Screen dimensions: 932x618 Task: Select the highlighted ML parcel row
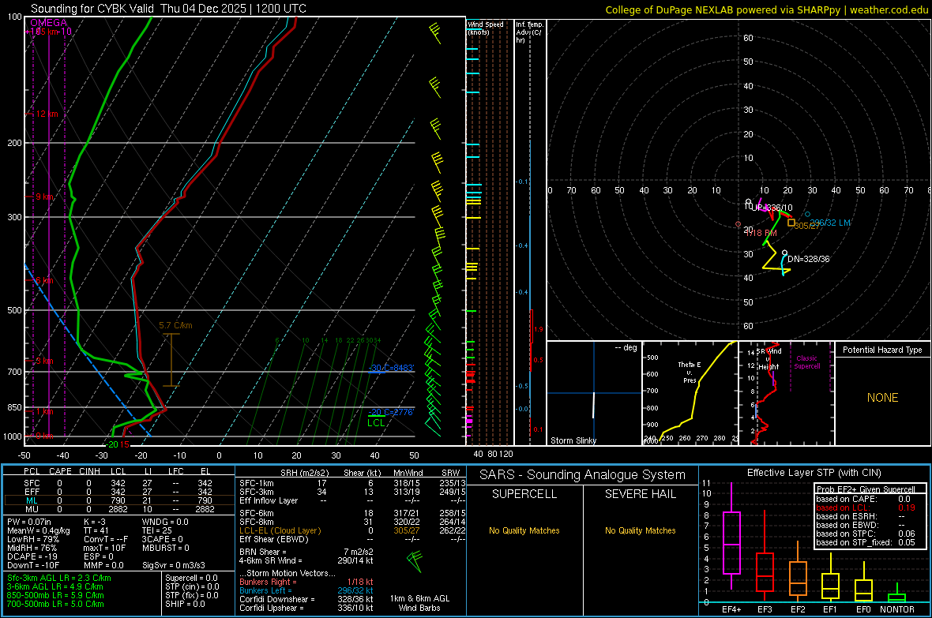pos(118,500)
